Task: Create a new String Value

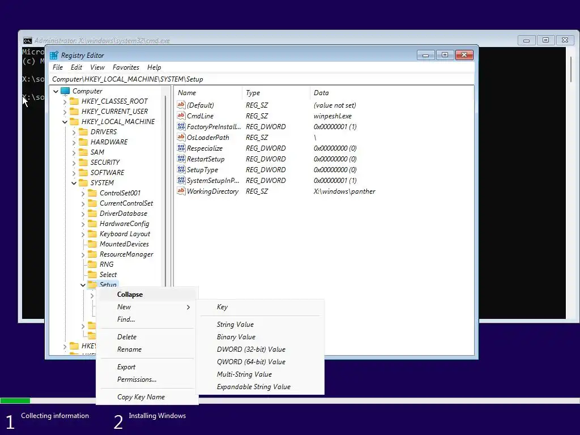Action: click(x=261, y=325)
